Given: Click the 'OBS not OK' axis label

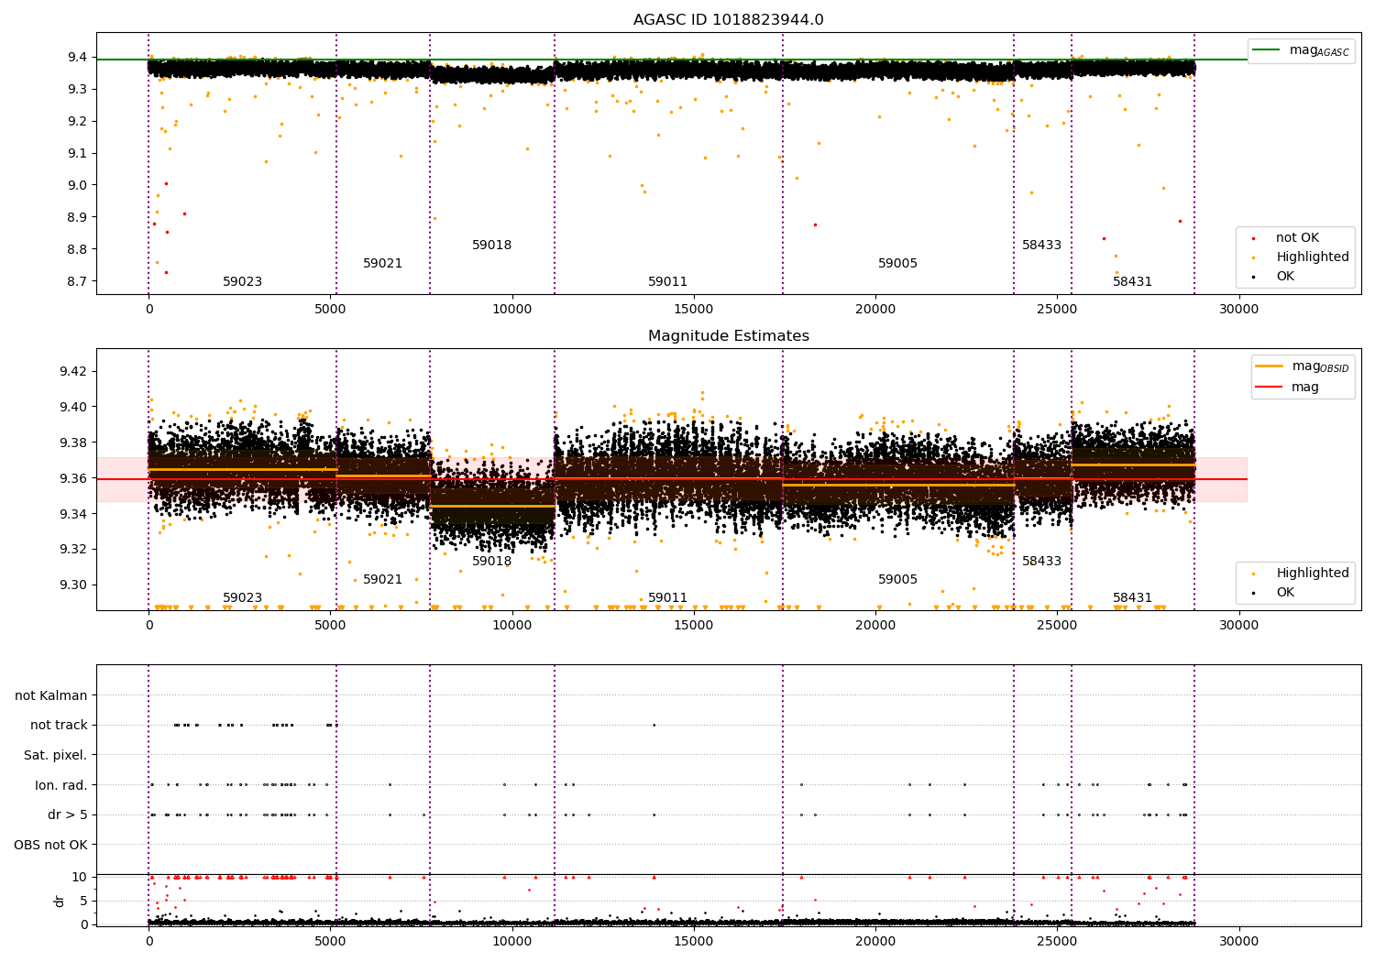Looking at the screenshot, I should (x=51, y=845).
